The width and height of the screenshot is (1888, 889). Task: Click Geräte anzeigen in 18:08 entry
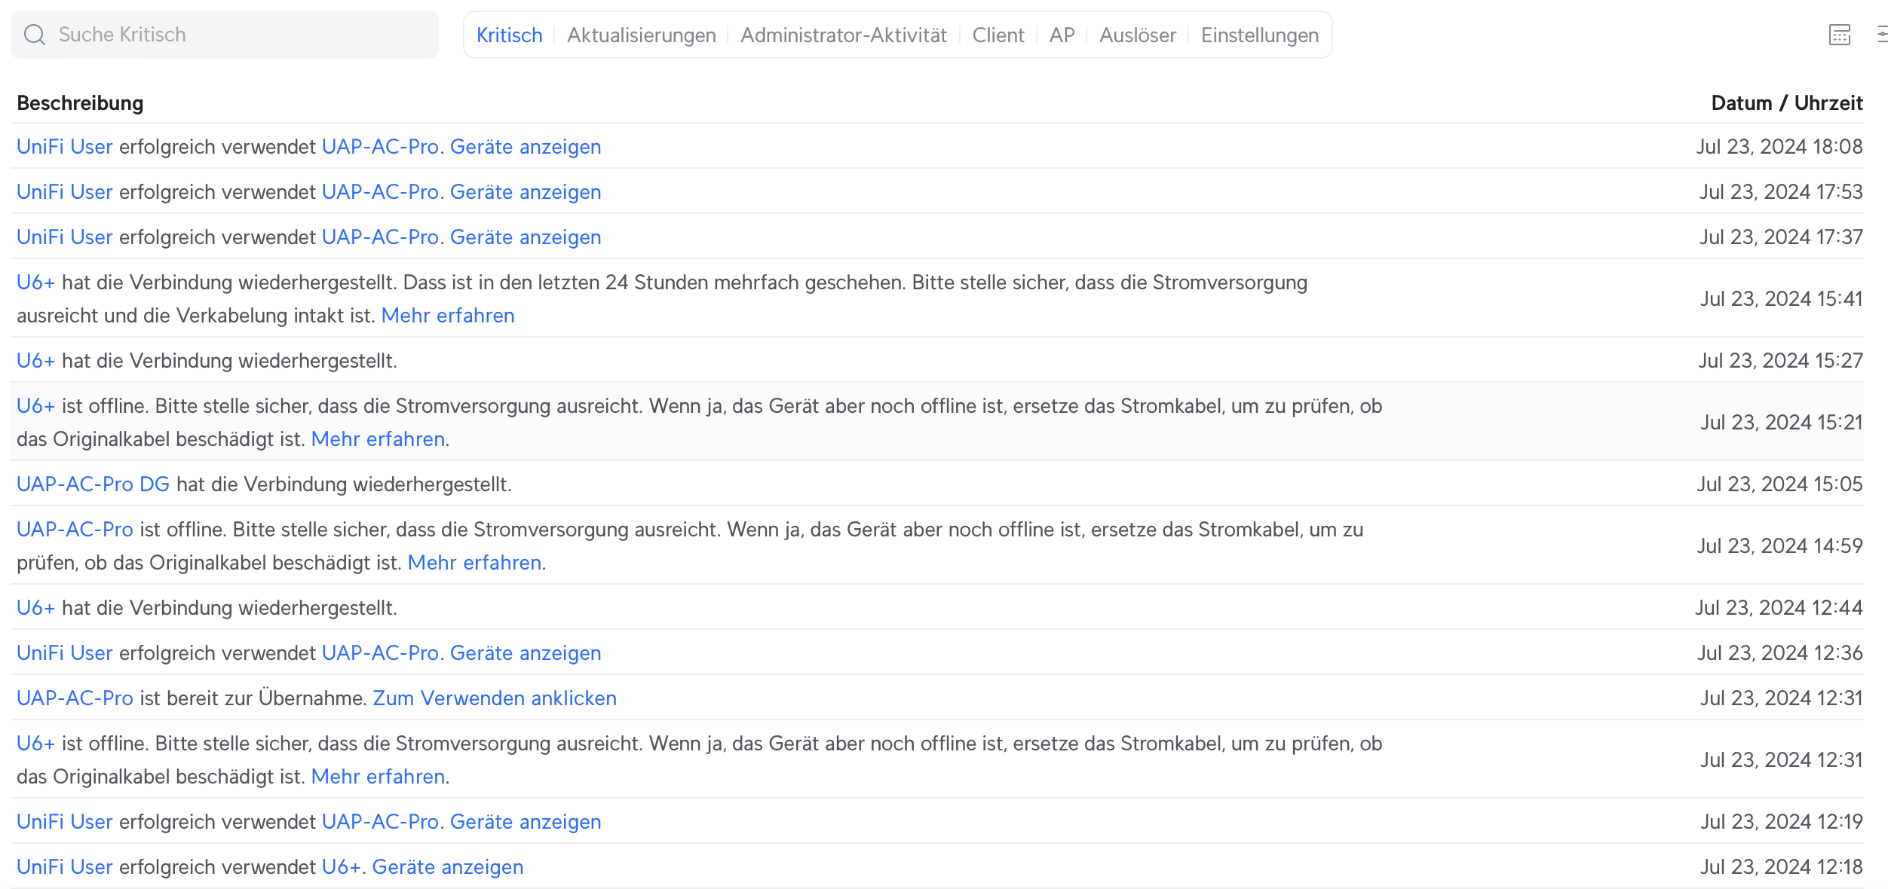point(525,147)
